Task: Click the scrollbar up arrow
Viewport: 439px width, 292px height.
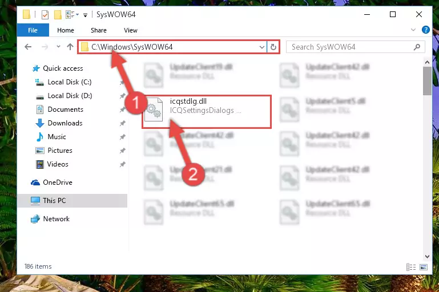Action: [427, 62]
